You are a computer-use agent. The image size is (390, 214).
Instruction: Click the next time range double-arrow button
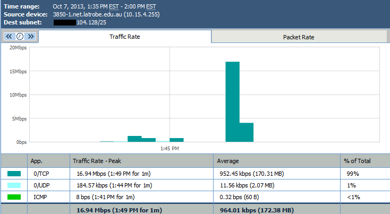pos(30,37)
